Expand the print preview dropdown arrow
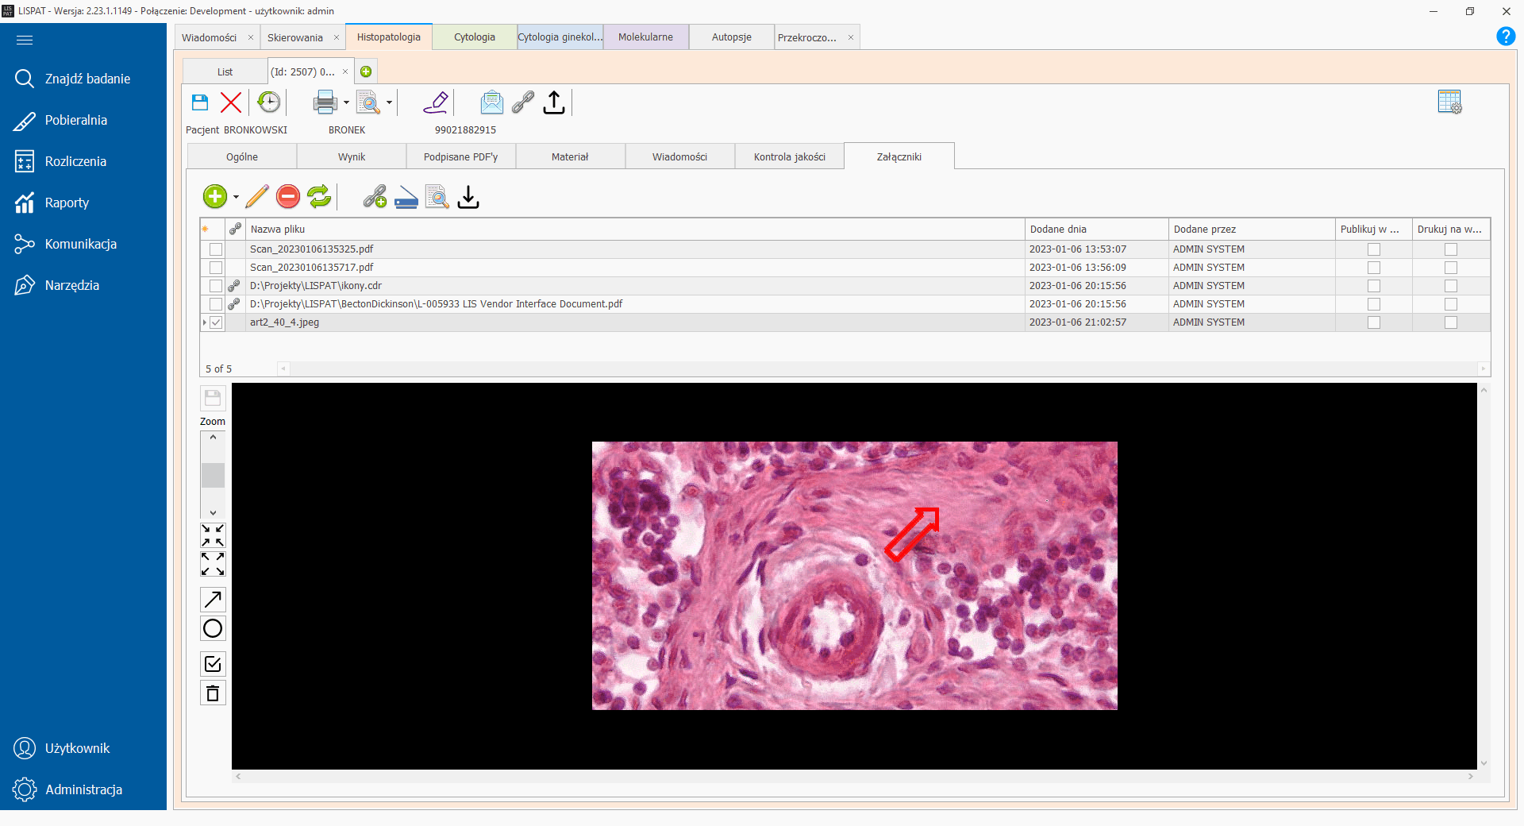This screenshot has width=1524, height=826. point(389,102)
